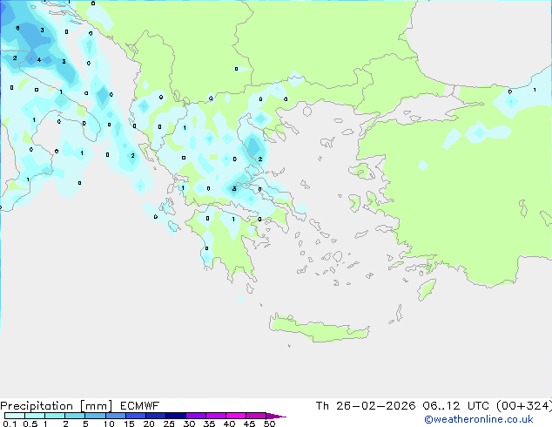Click the '50' legend scale label
The height and width of the screenshot is (427, 552).
click(x=269, y=424)
